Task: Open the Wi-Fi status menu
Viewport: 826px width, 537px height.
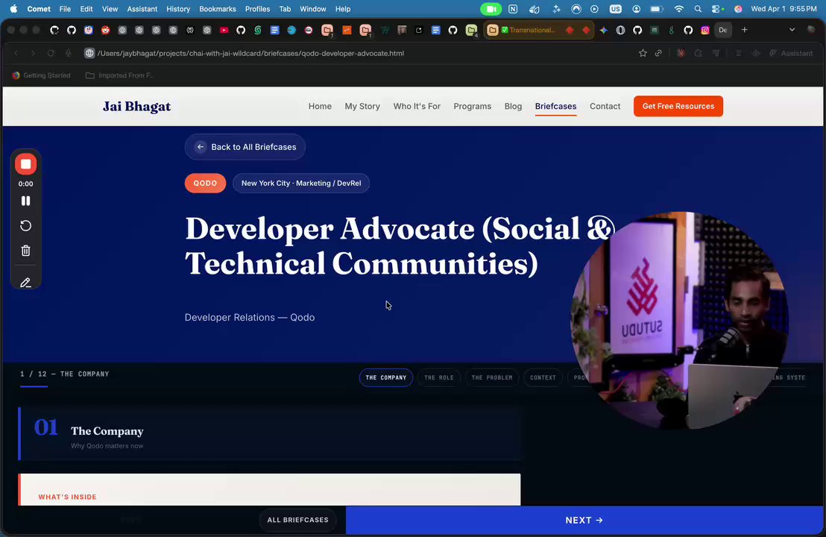Action: [679, 9]
